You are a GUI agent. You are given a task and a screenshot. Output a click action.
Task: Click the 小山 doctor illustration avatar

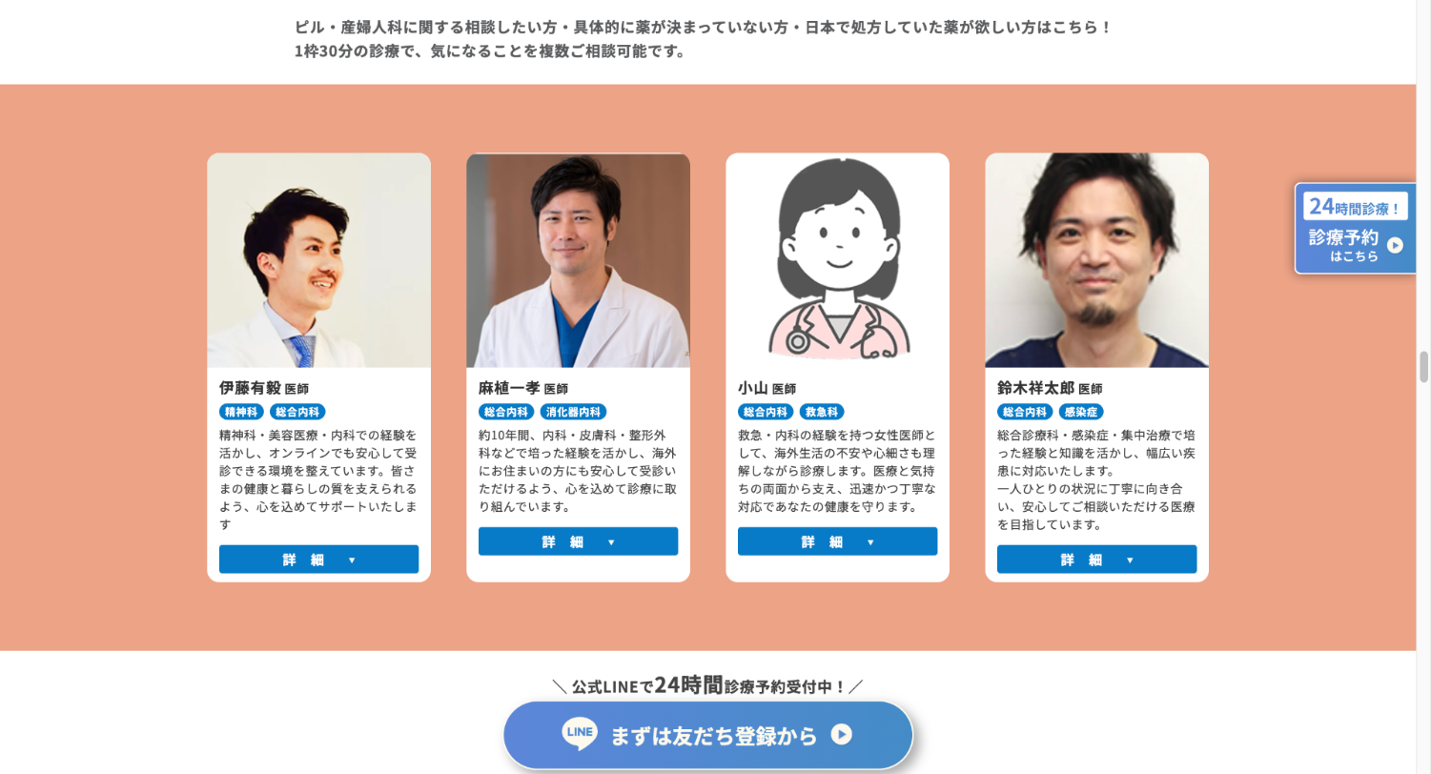(837, 260)
